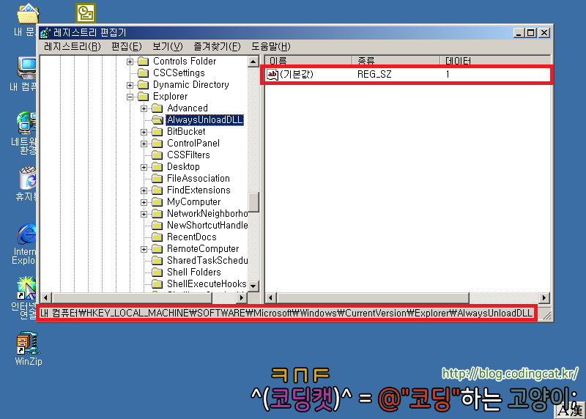Expand the RemoteComputer key

[x=144, y=249]
